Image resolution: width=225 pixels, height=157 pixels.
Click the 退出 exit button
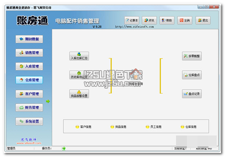pyautogui.click(x=203, y=20)
